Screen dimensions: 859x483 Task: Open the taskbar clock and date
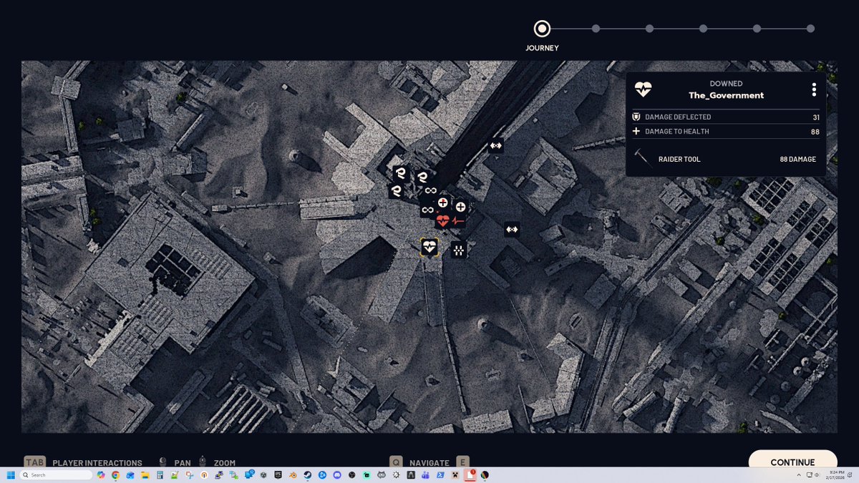tap(835, 474)
